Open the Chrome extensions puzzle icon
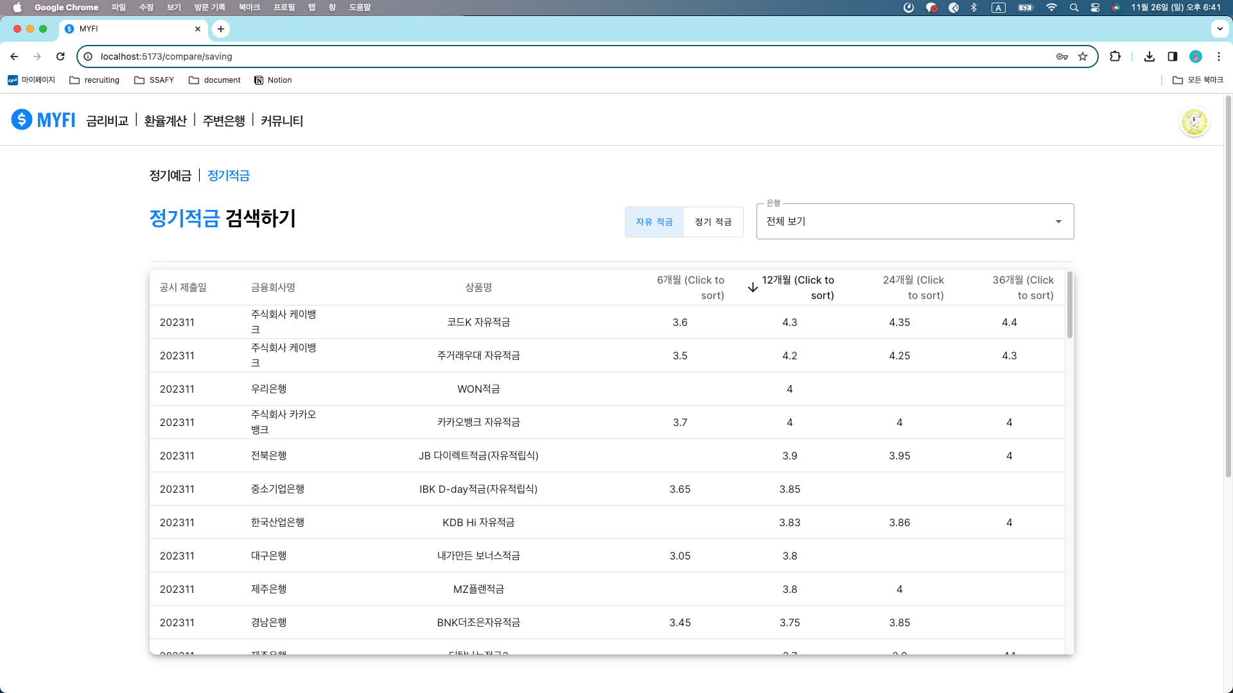The height and width of the screenshot is (693, 1233). click(1115, 56)
